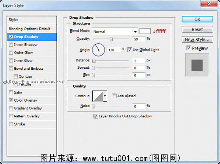
Task: Uncheck the Drop Shadow checkbox
Action: [x=11, y=37]
